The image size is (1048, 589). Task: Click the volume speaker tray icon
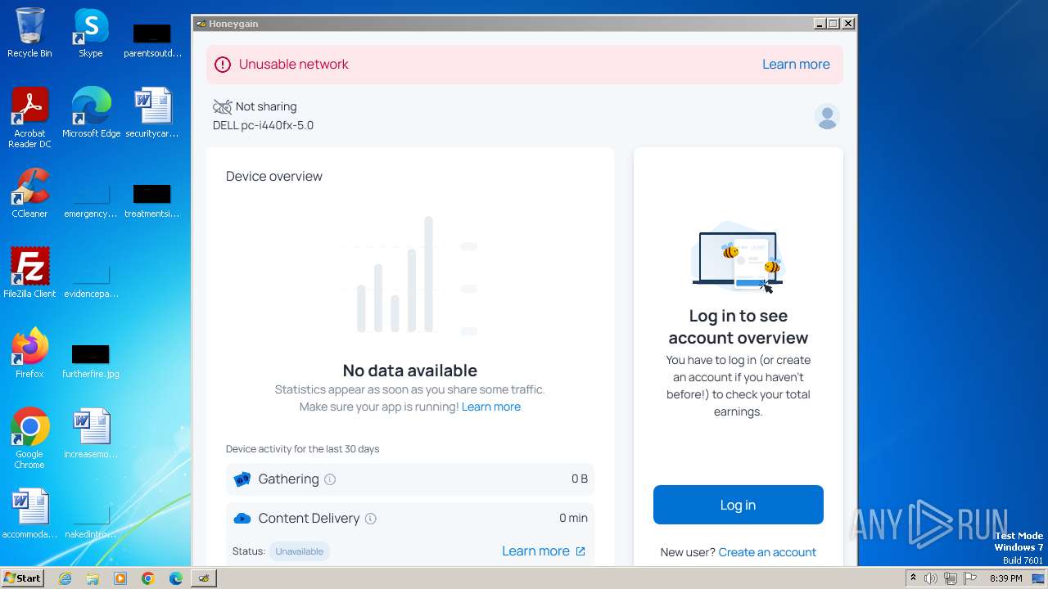[931, 578]
